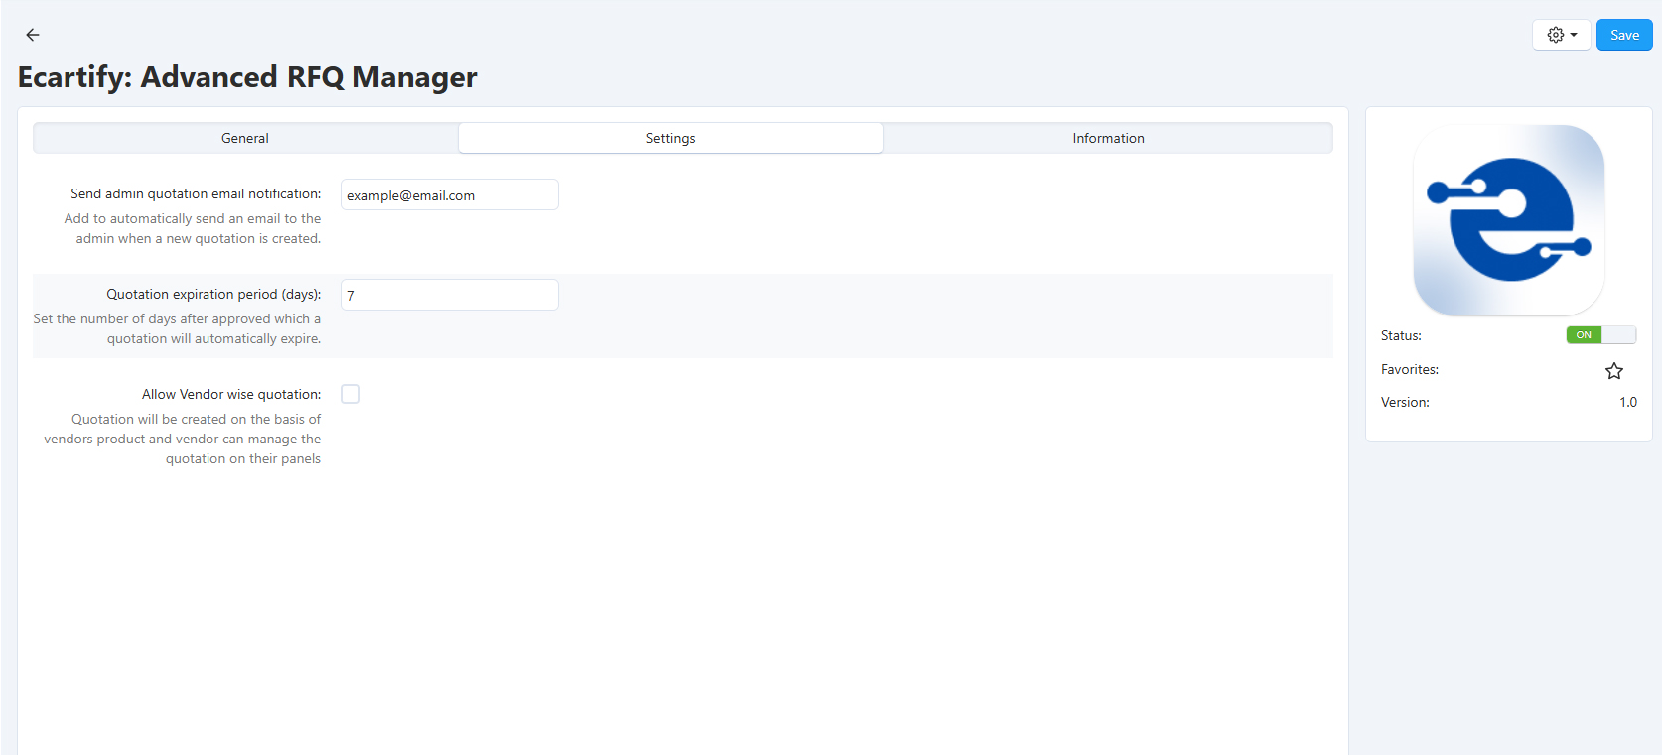Screen dimensions: 1662x755
Task: Click the Ecartify: Advanced RFQ Manager title
Action: (247, 77)
